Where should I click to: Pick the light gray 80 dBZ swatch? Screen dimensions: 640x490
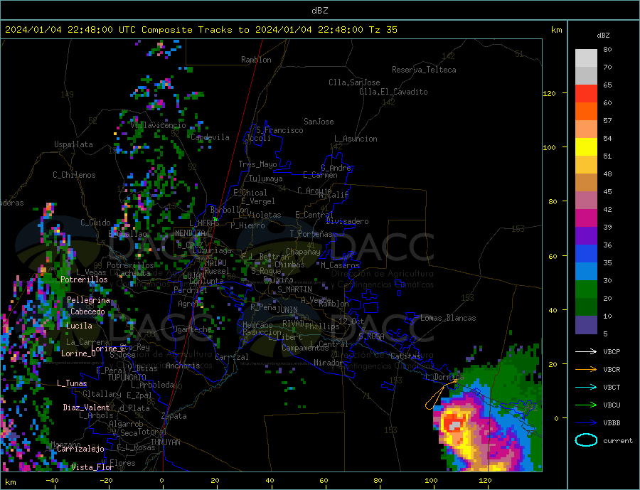(586, 58)
